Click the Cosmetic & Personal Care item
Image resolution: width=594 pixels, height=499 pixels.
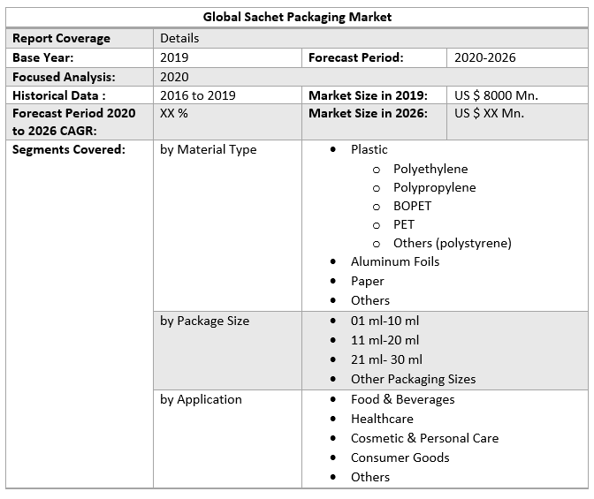pos(424,438)
